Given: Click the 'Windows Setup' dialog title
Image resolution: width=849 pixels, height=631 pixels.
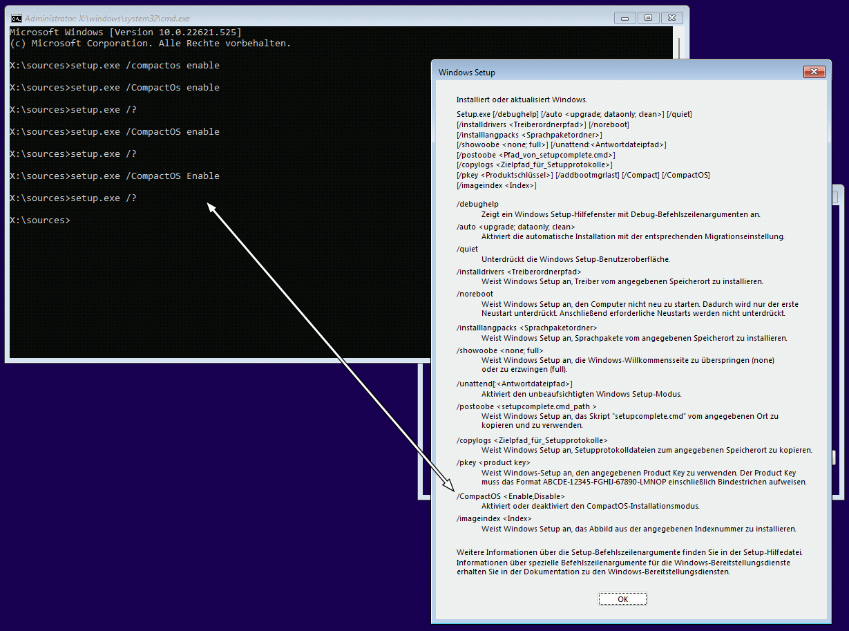Looking at the screenshot, I should (x=467, y=73).
